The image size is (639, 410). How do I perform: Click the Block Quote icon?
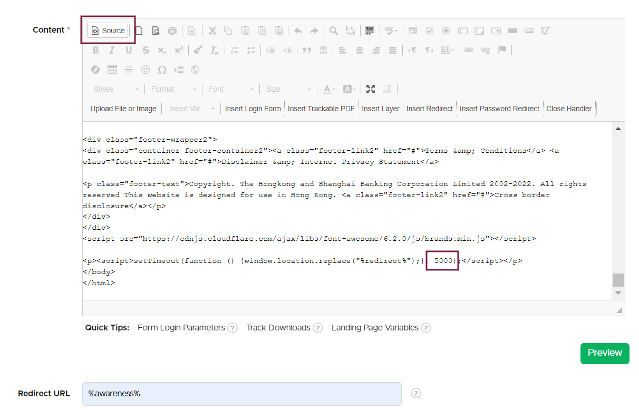(x=306, y=51)
